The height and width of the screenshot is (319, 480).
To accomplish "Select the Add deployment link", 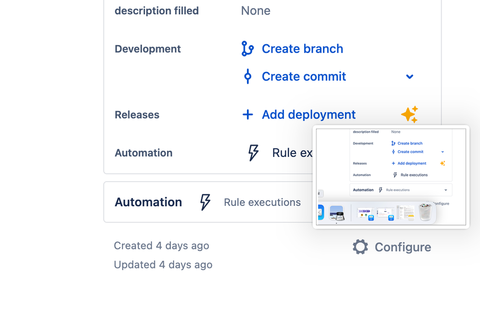I will click(x=308, y=115).
